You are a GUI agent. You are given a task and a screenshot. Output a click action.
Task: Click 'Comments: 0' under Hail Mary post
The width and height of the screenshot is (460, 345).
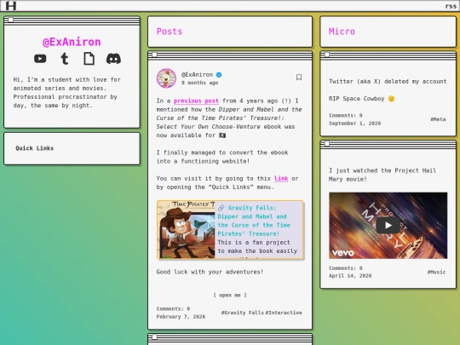(346, 267)
